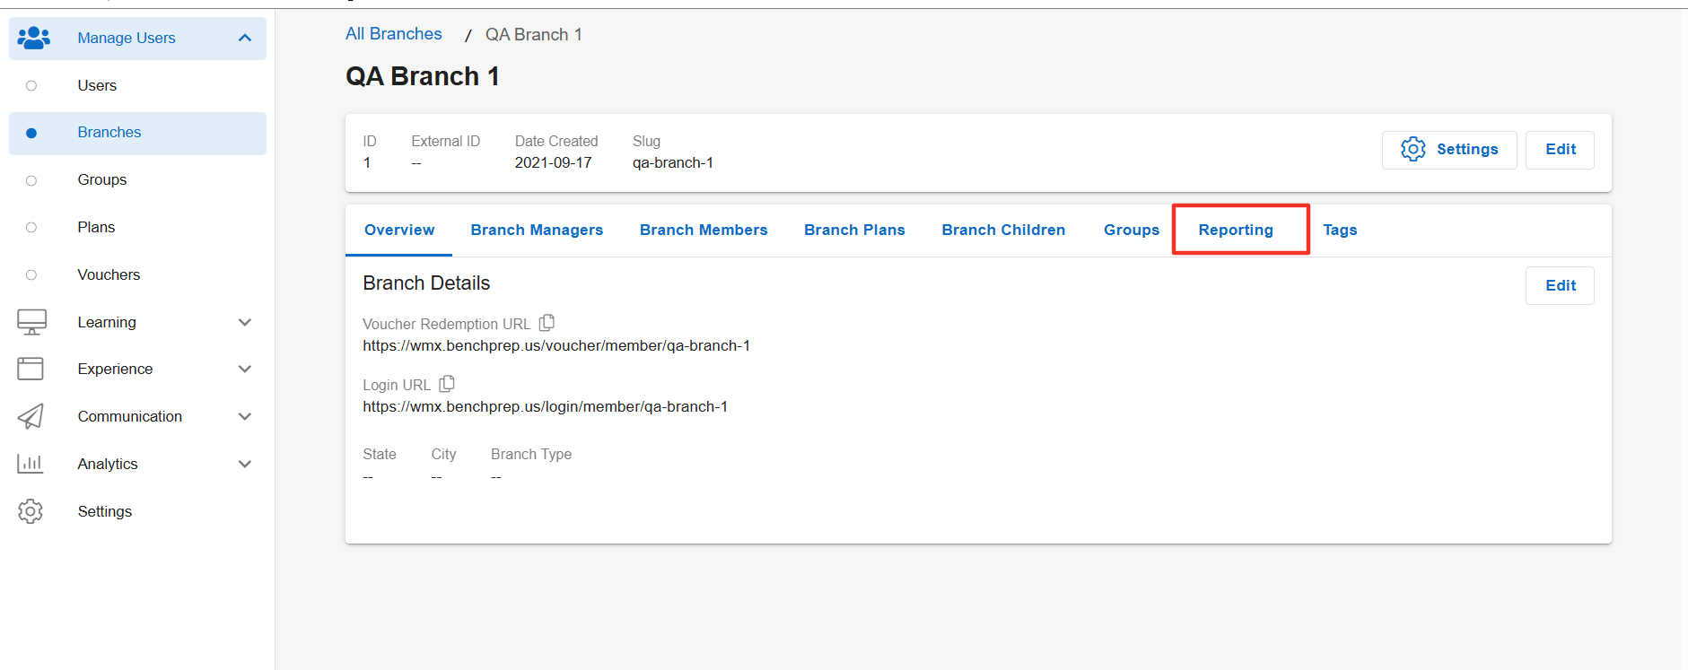Image resolution: width=1688 pixels, height=670 pixels.
Task: Copy the Login URL icon
Action: coord(447,384)
